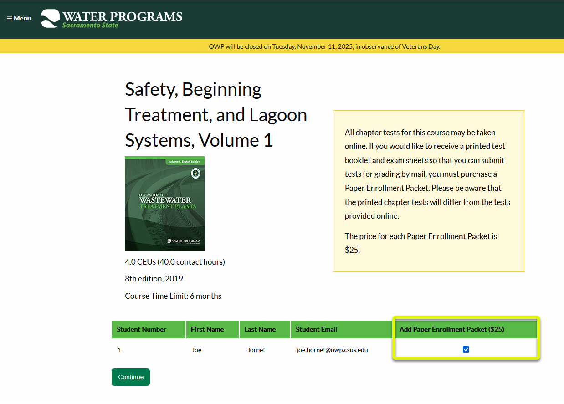The width and height of the screenshot is (564, 404).
Task: Click the joe.hornet@owp.csus.edu email cell
Action: 332,350
